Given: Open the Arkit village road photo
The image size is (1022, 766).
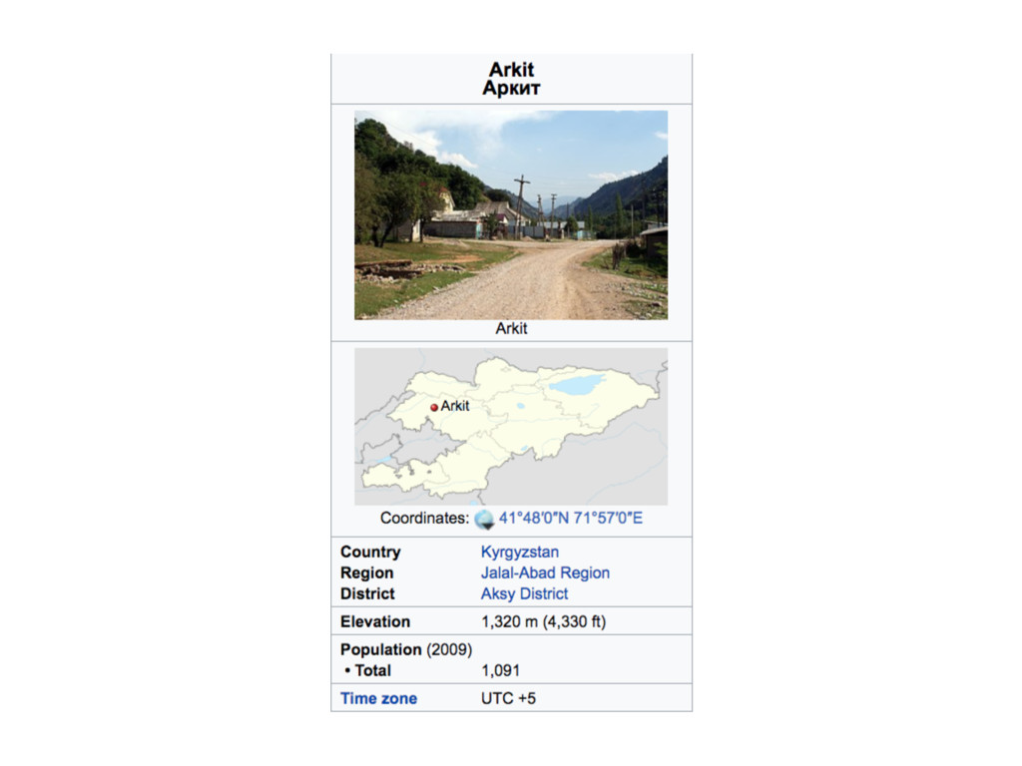Looking at the screenshot, I should point(511,215).
